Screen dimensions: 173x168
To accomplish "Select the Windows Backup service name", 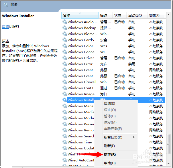I will click(x=82, y=28).
